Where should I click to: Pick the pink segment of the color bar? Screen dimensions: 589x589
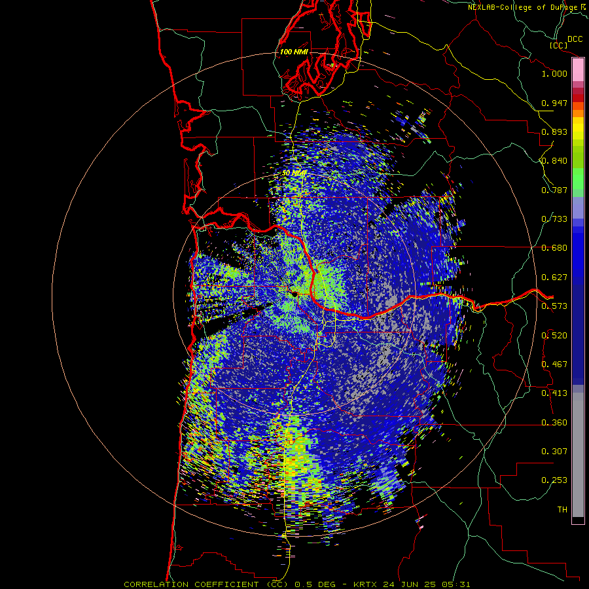[578, 70]
